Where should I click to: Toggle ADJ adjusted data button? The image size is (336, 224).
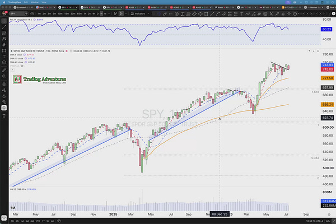click(x=328, y=221)
